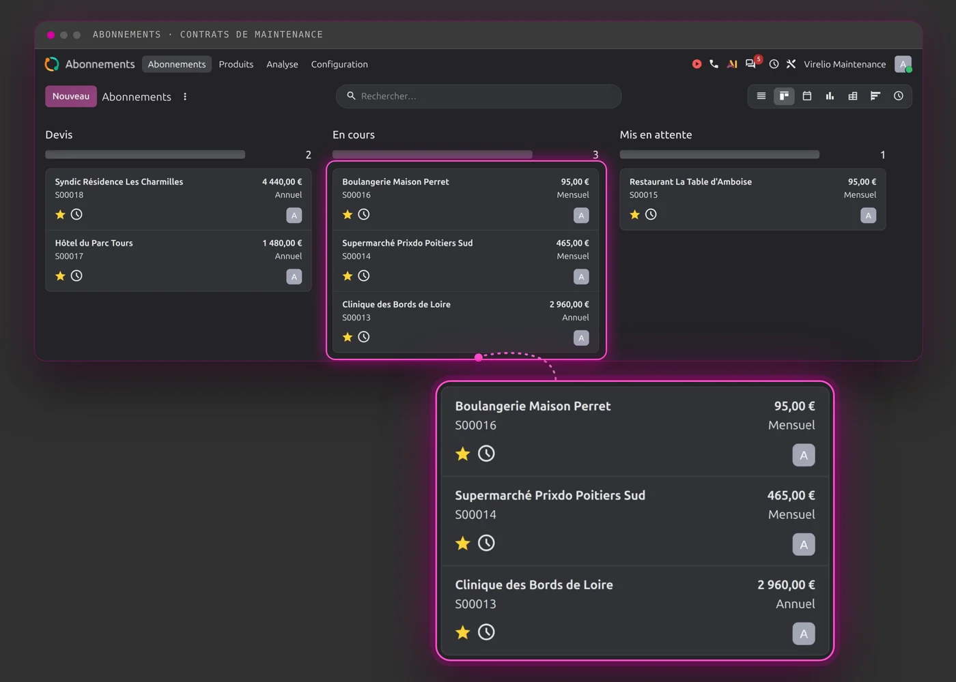Open the Virelio Maintenance company switcher
Viewport: 956px width, 682px height.
[845, 64]
